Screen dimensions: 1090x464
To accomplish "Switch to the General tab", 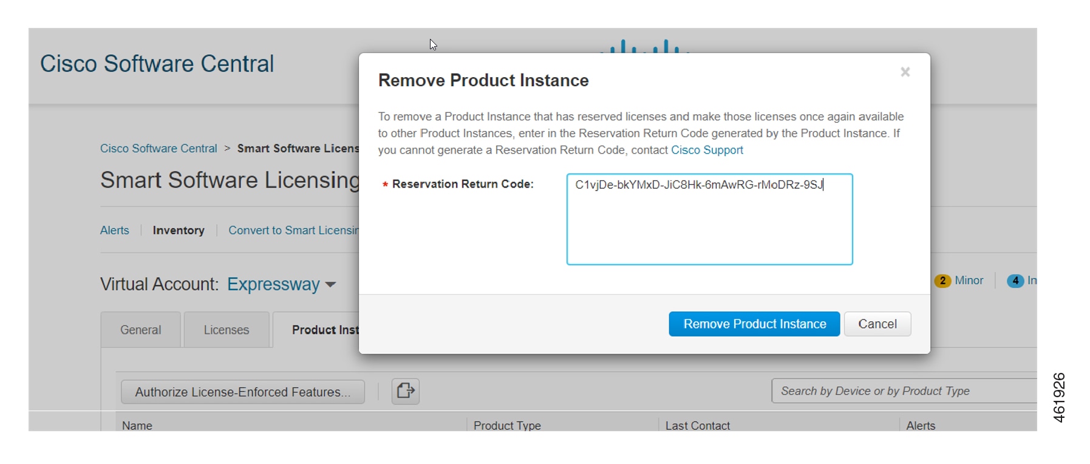I will tap(140, 330).
